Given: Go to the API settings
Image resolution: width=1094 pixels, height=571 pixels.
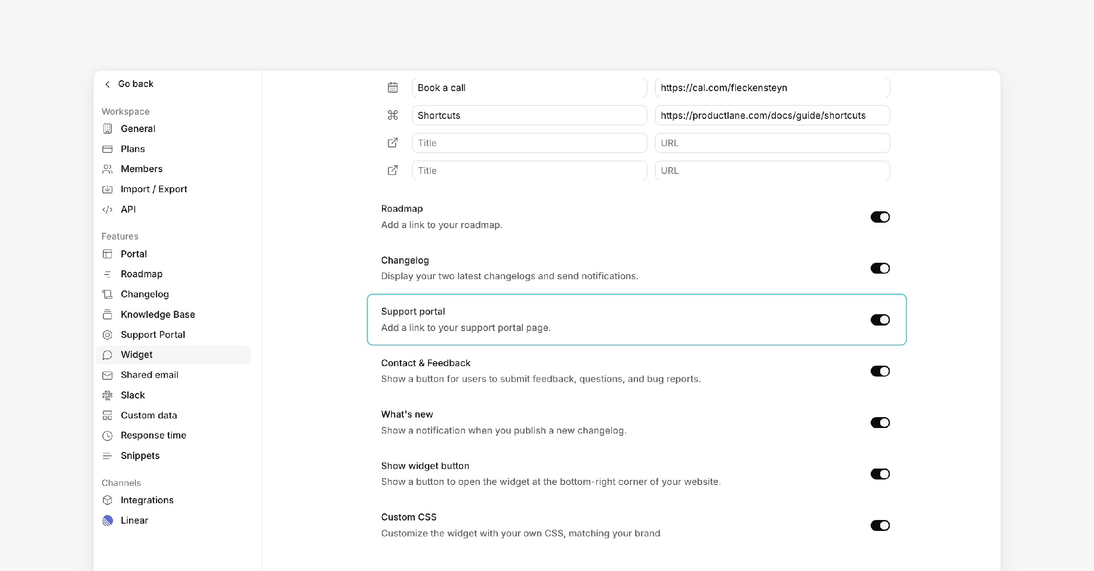Looking at the screenshot, I should coord(128,209).
